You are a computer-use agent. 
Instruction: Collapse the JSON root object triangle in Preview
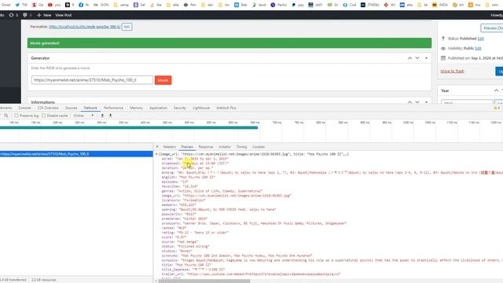(x=156, y=154)
